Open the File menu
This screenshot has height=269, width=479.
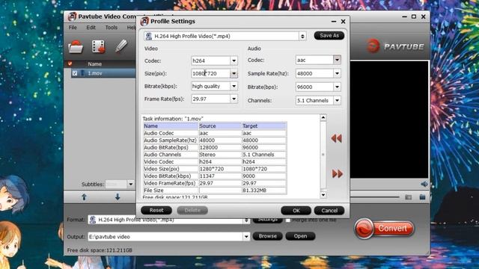click(73, 28)
